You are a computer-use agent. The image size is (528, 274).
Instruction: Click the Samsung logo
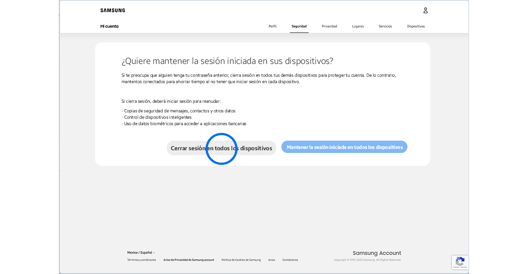(112, 10)
